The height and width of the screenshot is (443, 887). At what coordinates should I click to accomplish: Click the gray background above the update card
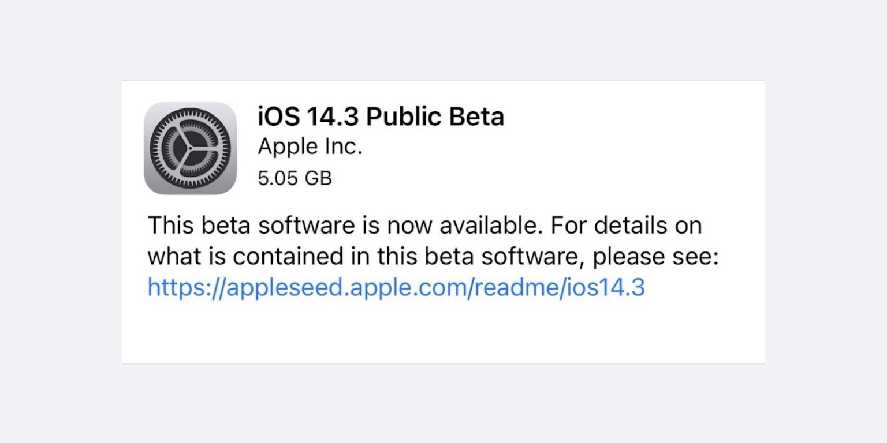click(443, 39)
